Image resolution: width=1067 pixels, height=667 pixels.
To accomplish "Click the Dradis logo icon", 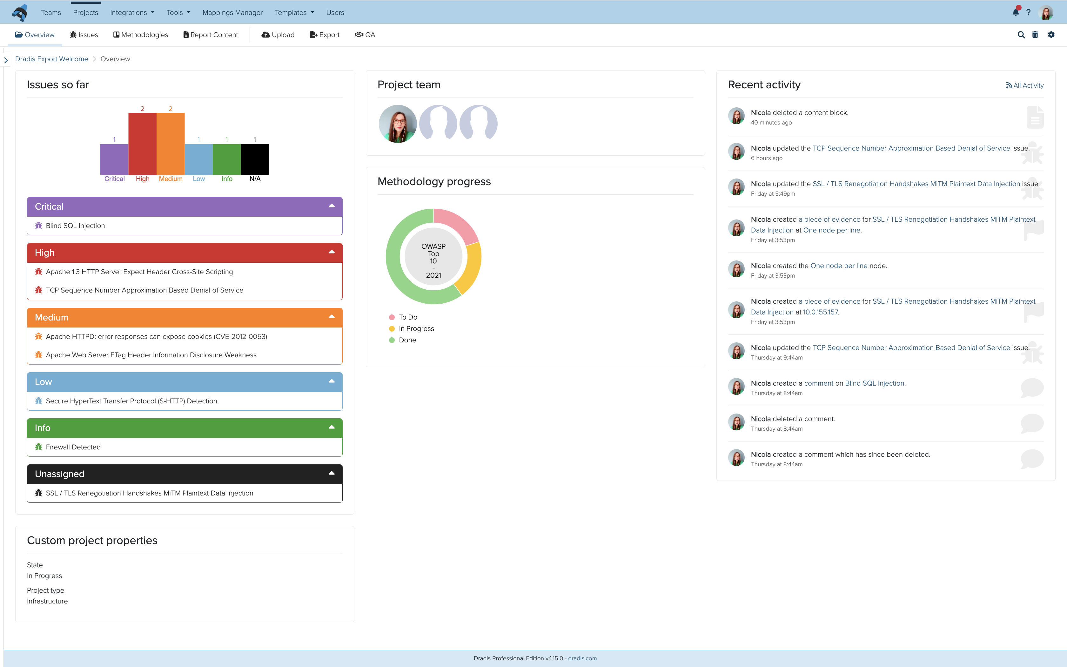I will pyautogui.click(x=20, y=12).
